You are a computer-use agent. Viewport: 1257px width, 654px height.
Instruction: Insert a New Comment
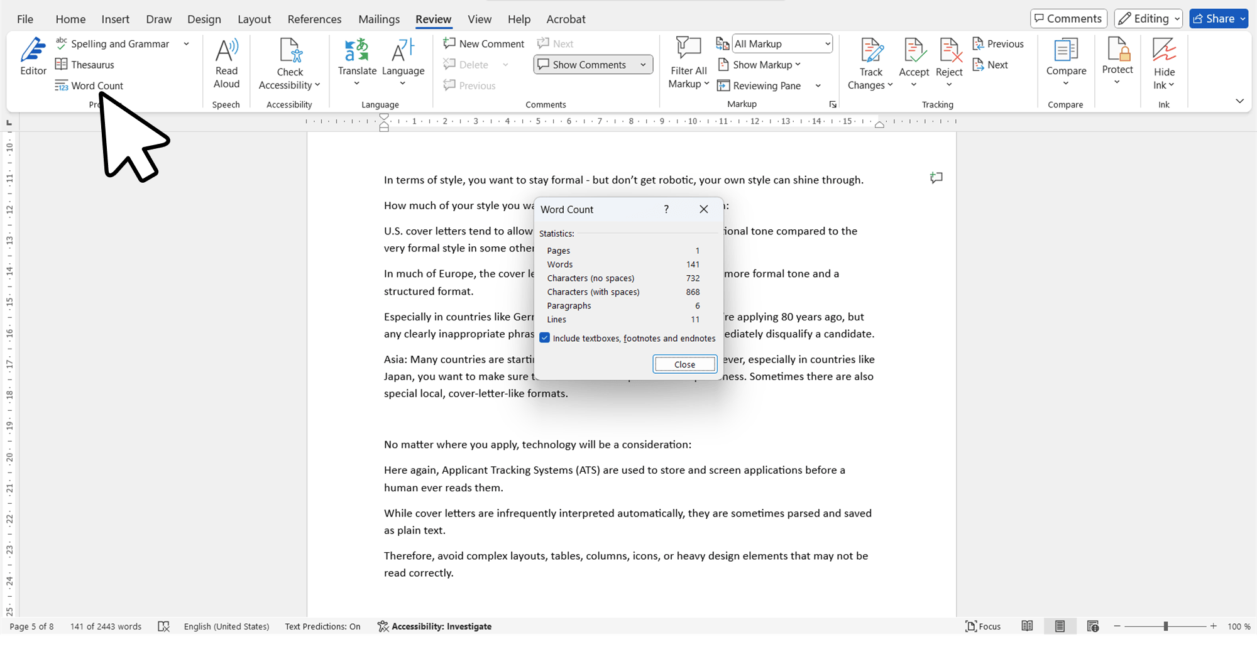click(x=483, y=44)
